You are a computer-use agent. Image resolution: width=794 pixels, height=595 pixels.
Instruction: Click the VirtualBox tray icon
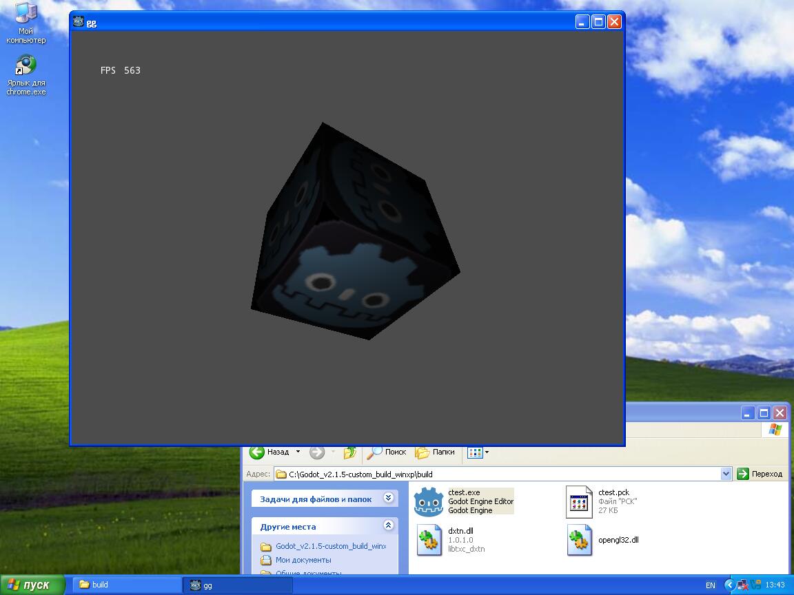(x=755, y=585)
